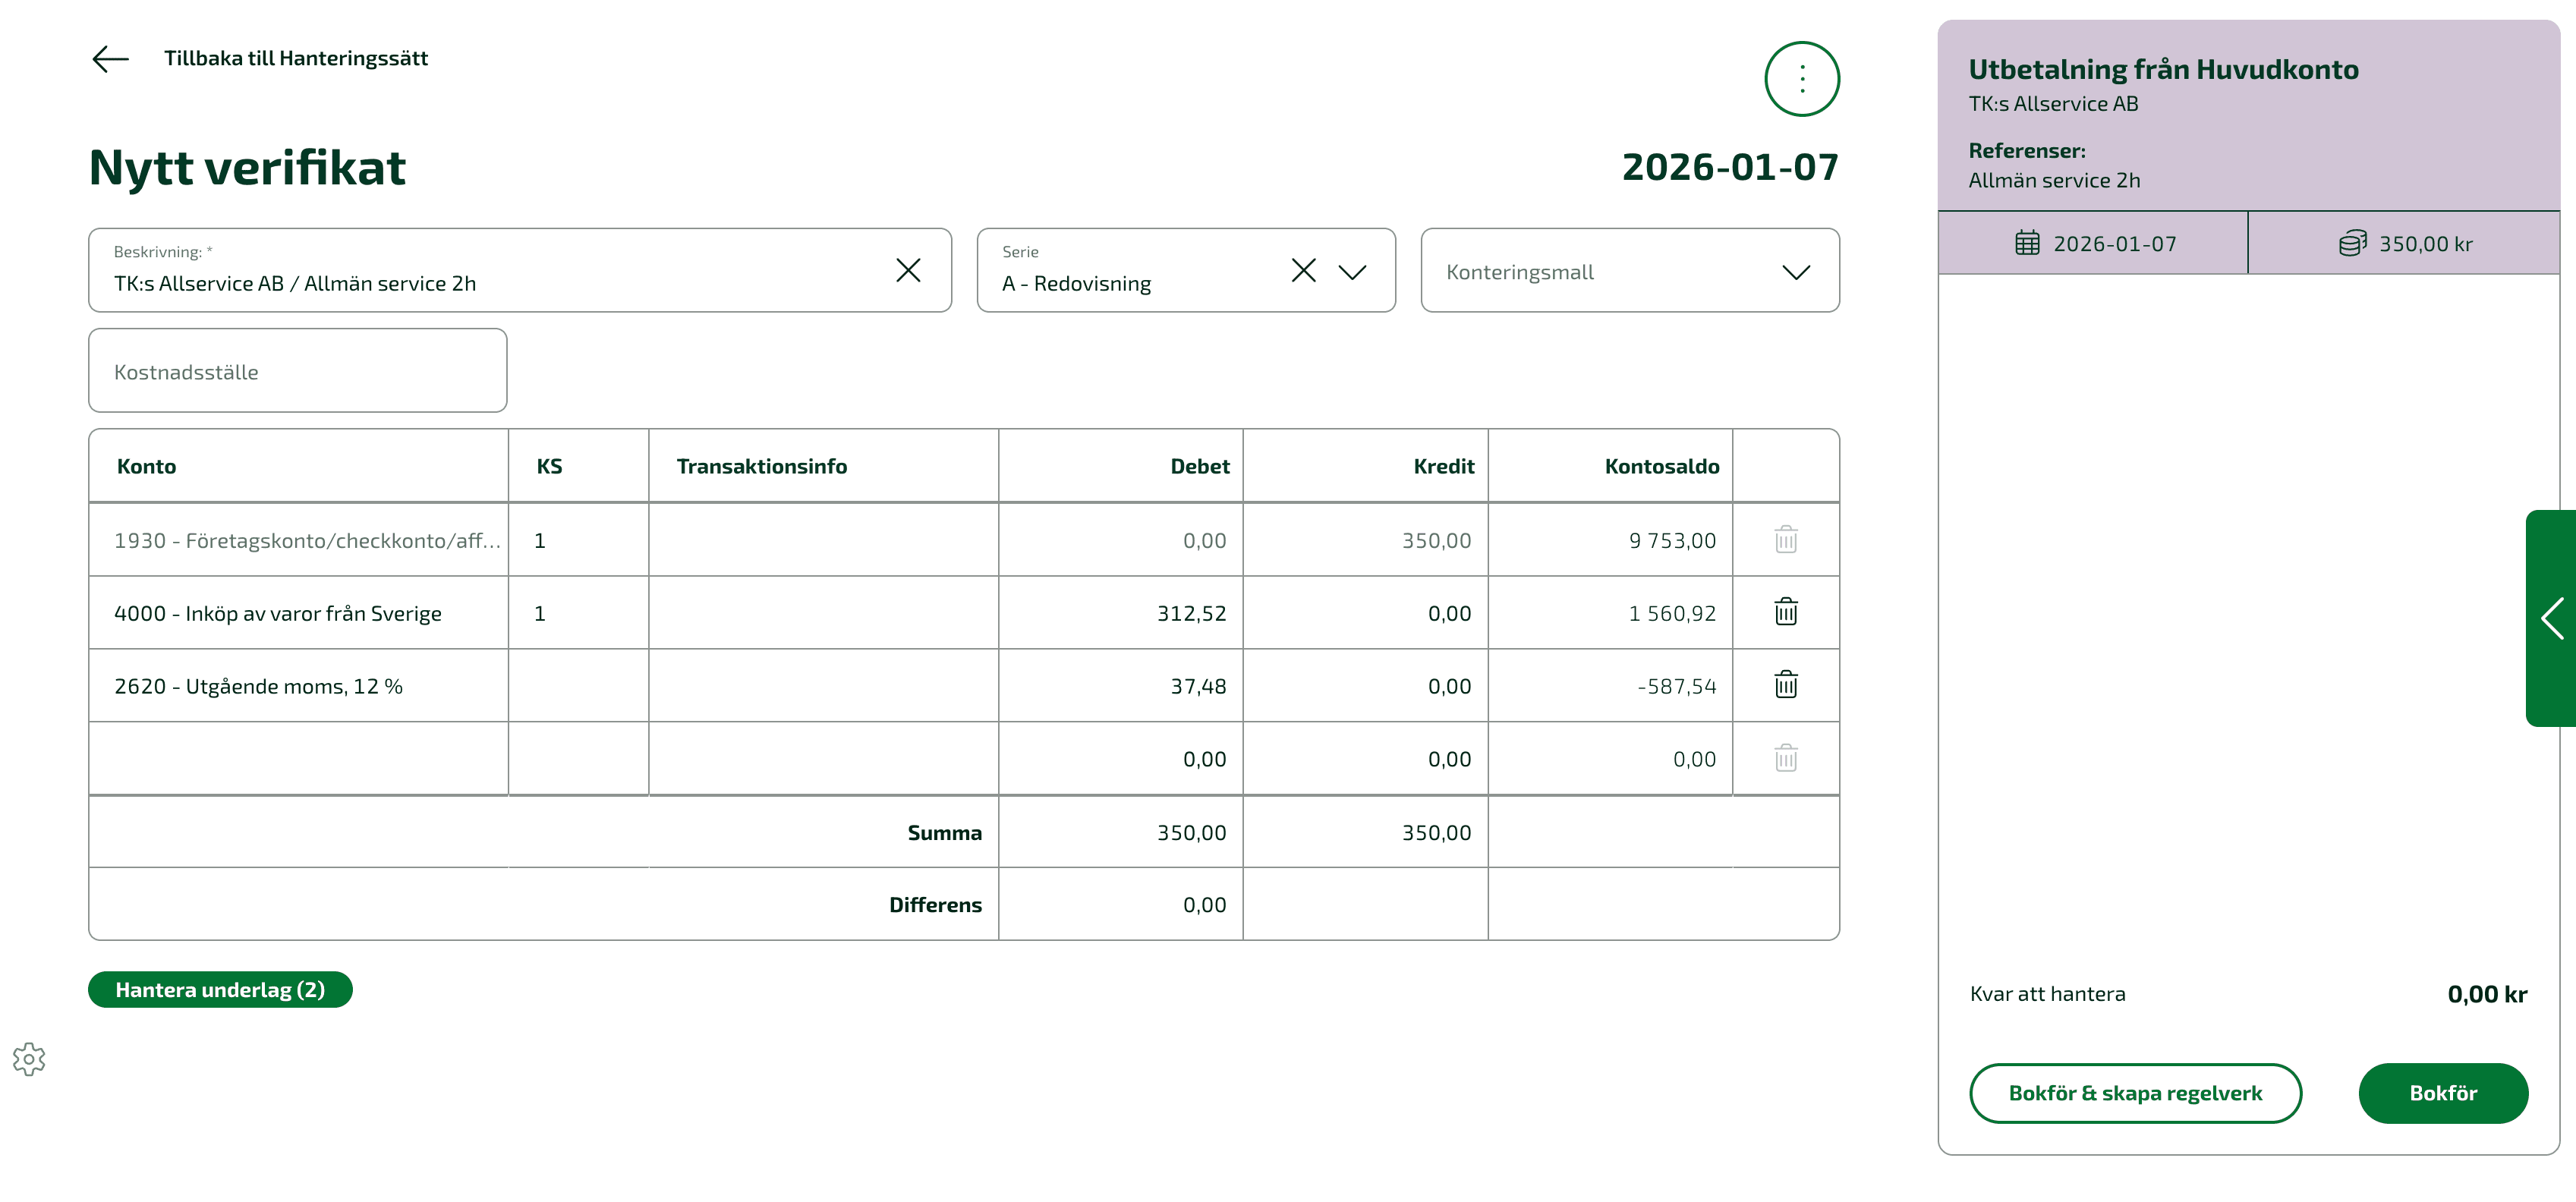Open settings gear icon
The image size is (2576, 1202).
[29, 1059]
